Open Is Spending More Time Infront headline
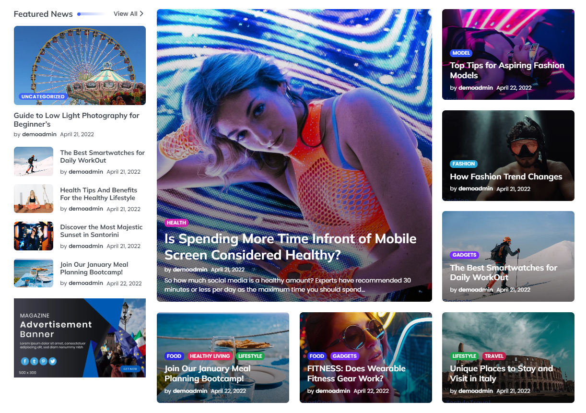This screenshot has height=413, width=586. point(290,247)
